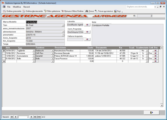Click the Targa field DR636KA
The image size is (167, 120).
click(x=45, y=44)
